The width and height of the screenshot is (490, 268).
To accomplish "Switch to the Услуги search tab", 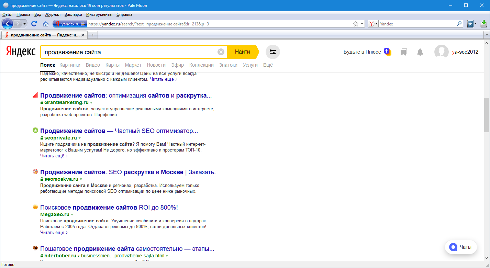I will click(250, 65).
